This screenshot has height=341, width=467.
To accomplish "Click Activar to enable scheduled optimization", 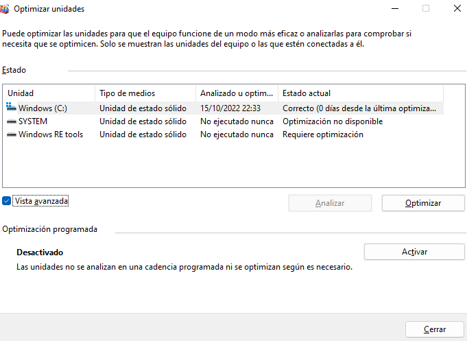I will [414, 252].
